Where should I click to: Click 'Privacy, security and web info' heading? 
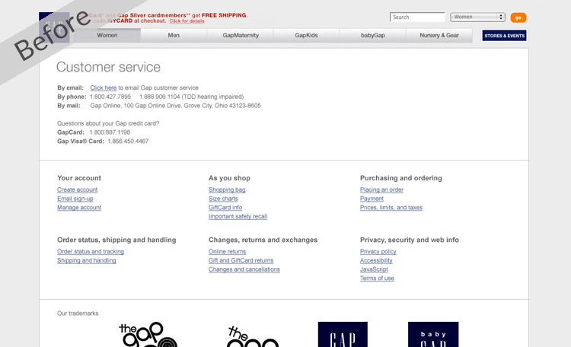[x=410, y=240]
